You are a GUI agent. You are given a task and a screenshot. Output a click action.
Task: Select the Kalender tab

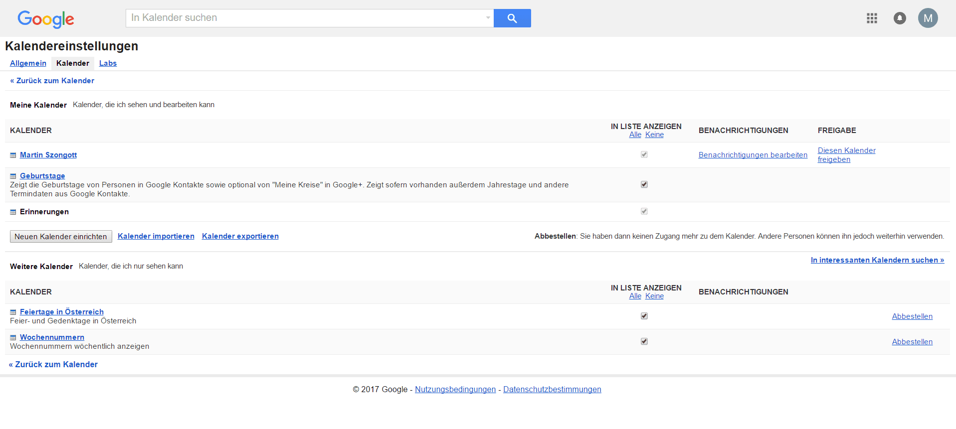click(73, 63)
